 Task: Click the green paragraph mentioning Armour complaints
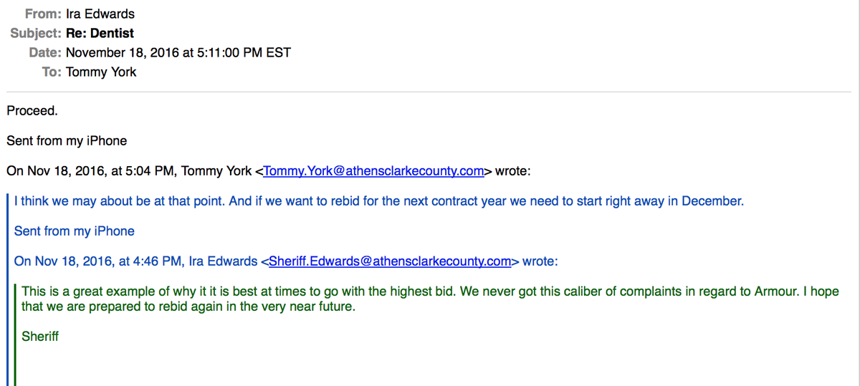coord(430,299)
